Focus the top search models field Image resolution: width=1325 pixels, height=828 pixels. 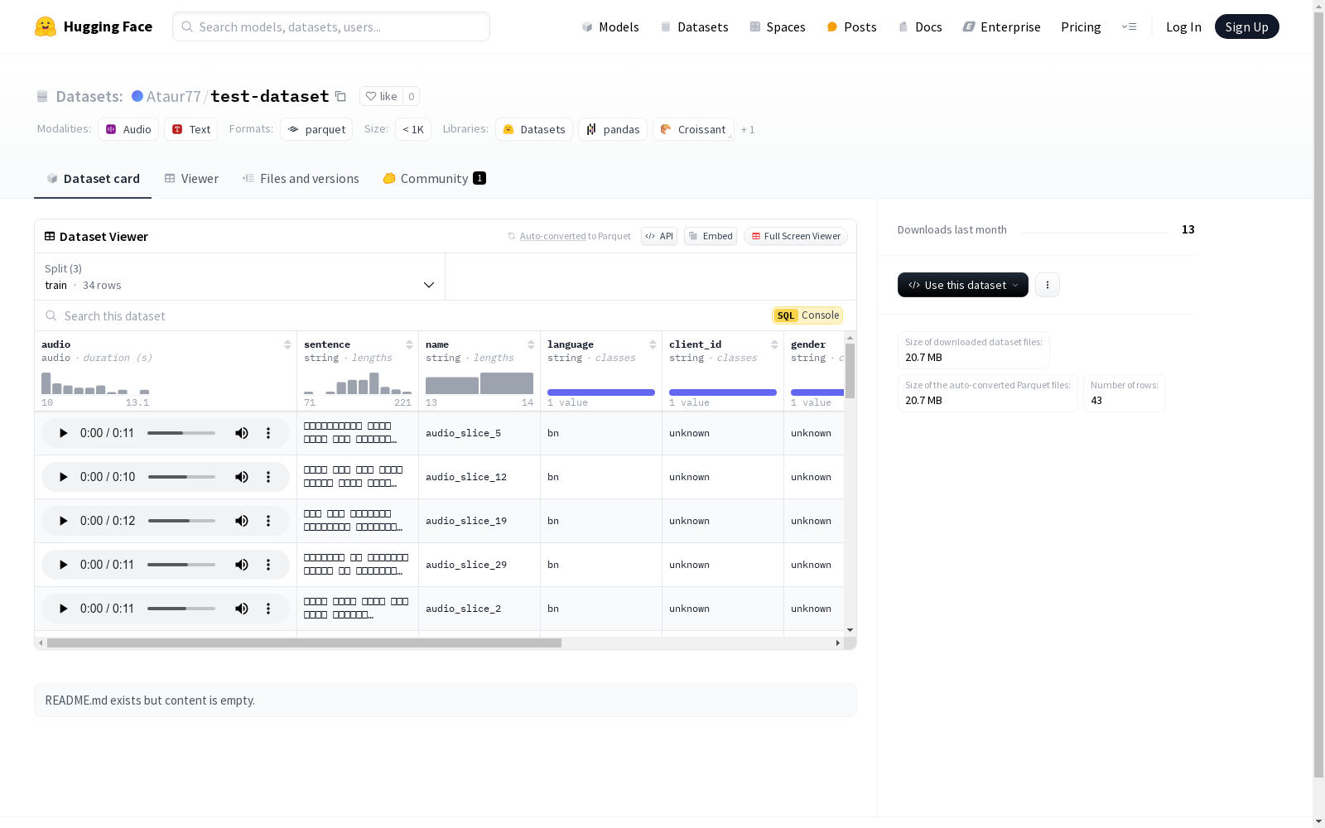[x=331, y=26]
